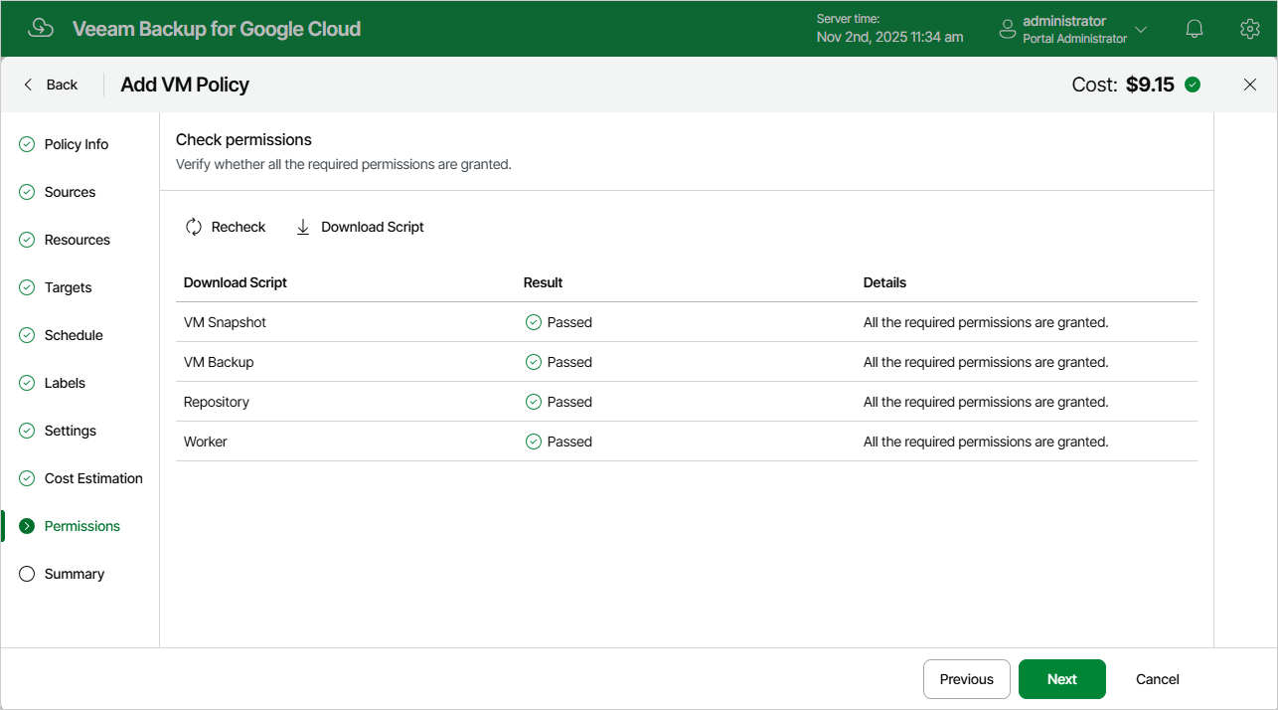
Task: Click the Back arrow icon
Action: pyautogui.click(x=28, y=85)
